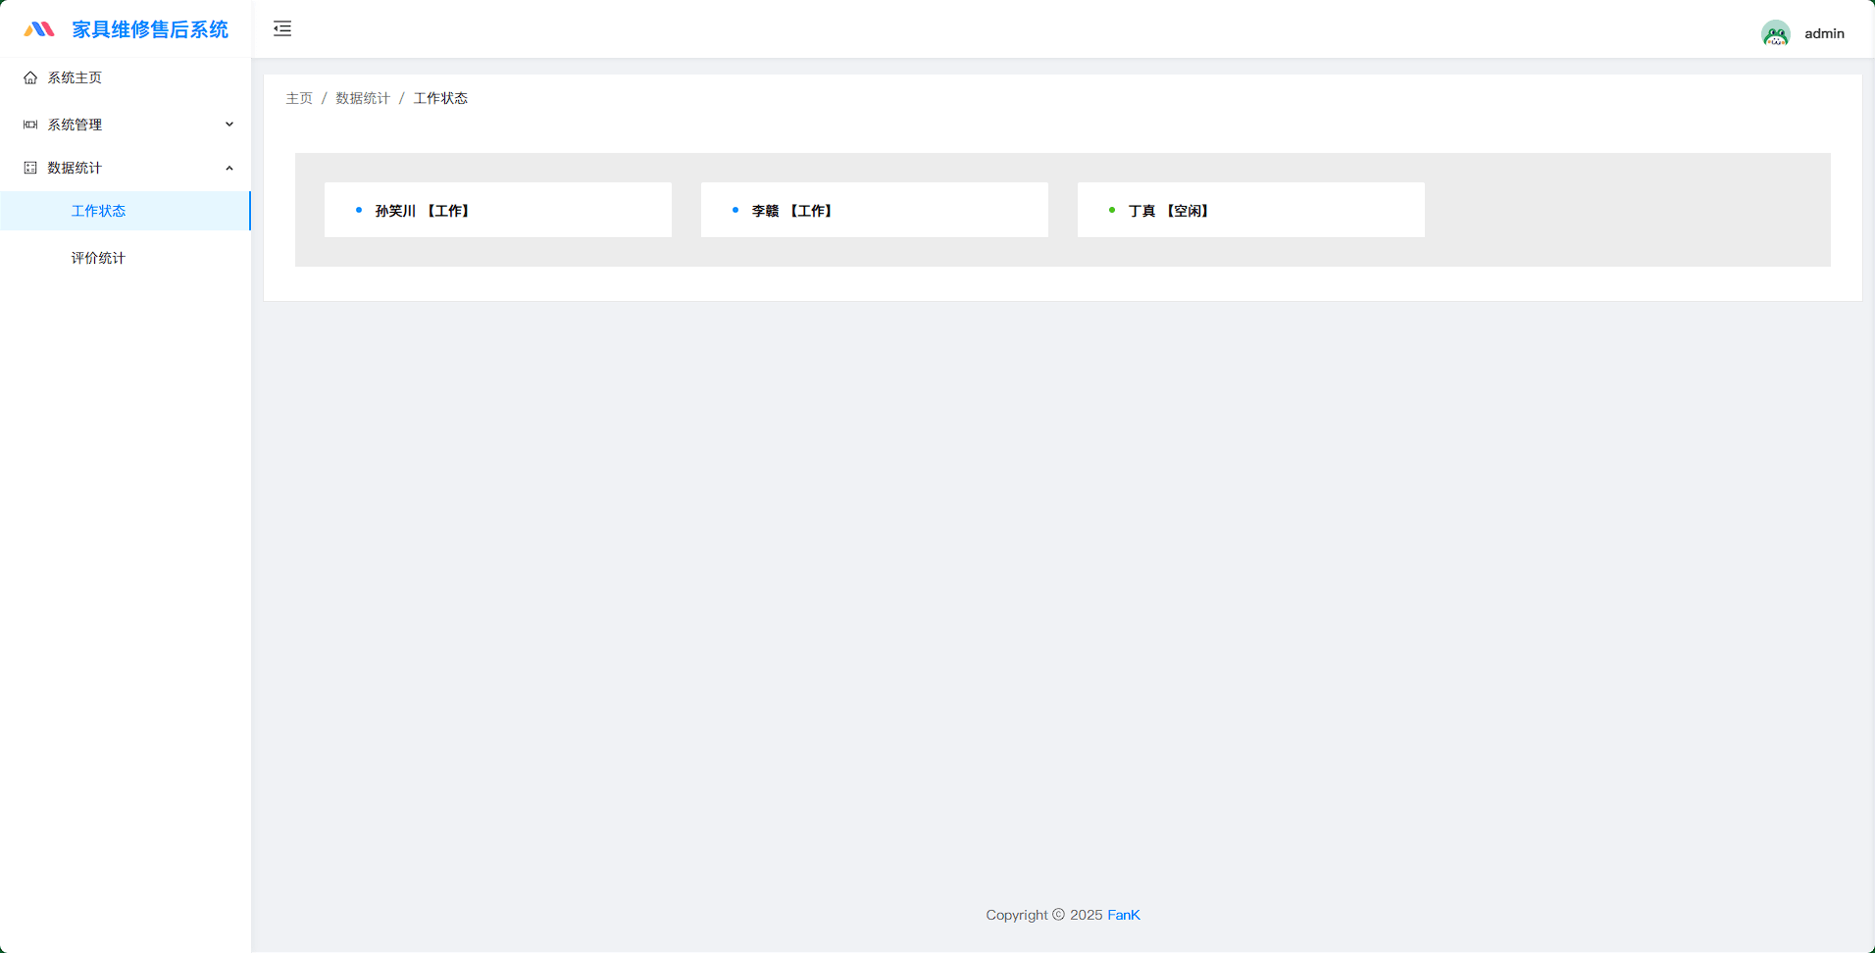Select the 工作状态 menu item
Viewport: 1875px width, 953px height.
pyautogui.click(x=98, y=211)
